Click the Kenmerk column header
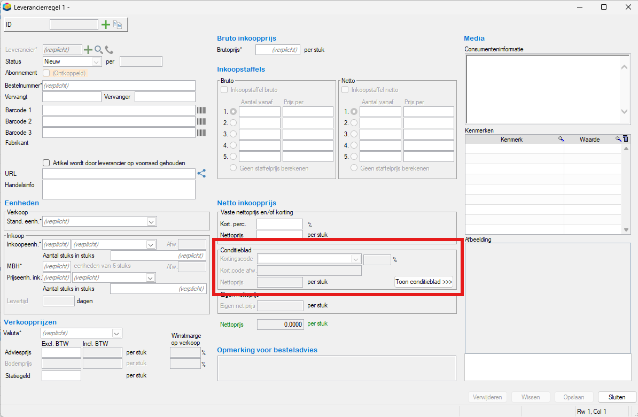This screenshot has width=638, height=417. [x=511, y=140]
